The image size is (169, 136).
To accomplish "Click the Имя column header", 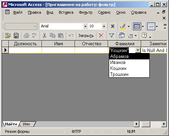I will (x=58, y=44).
